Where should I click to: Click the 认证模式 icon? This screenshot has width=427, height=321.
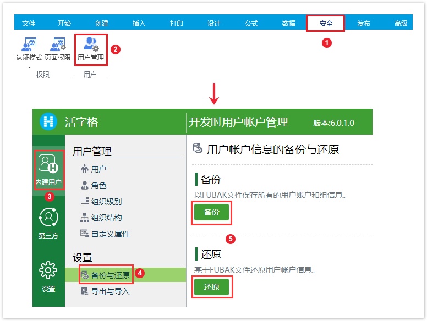pyautogui.click(x=29, y=45)
